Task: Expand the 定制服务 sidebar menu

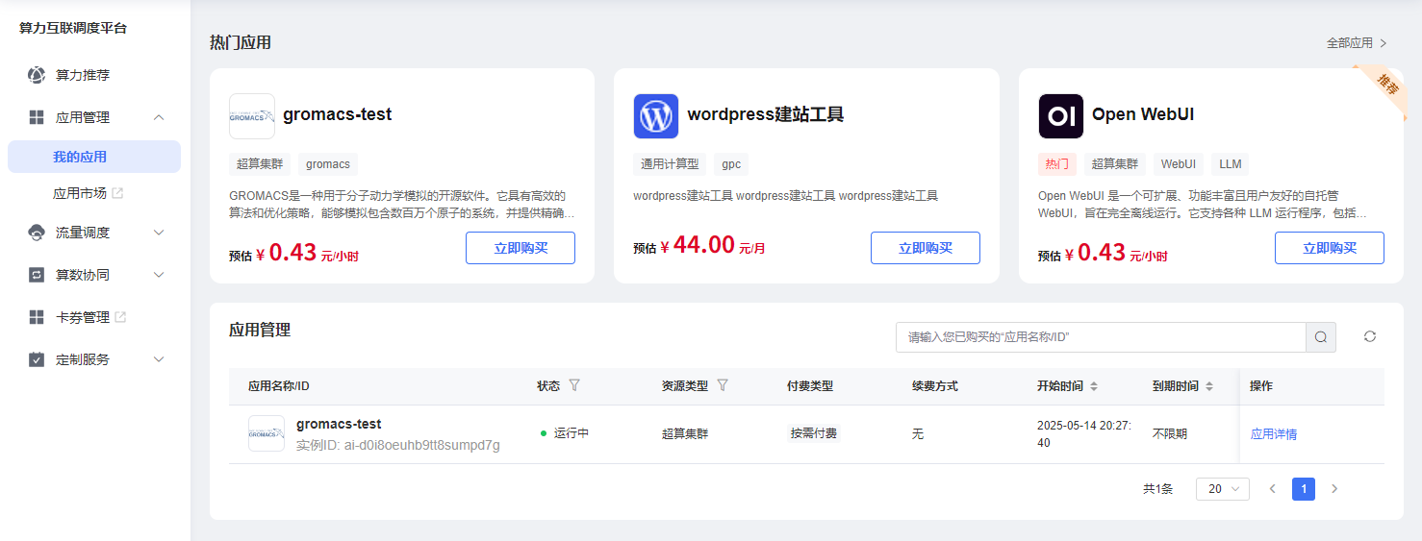Action: click(160, 359)
